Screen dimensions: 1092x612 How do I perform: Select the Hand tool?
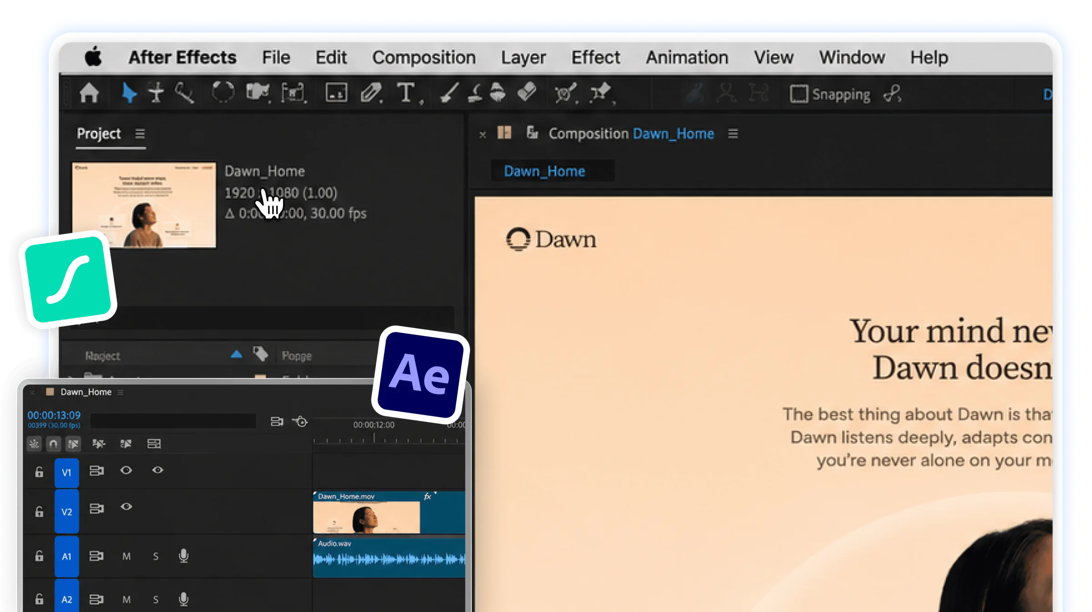click(x=156, y=94)
